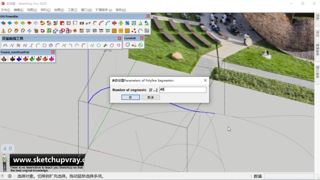Viewport: 320px width, 180px height.
Task: Select the red X marks icon in PowerBar
Action: click(x=134, y=31)
